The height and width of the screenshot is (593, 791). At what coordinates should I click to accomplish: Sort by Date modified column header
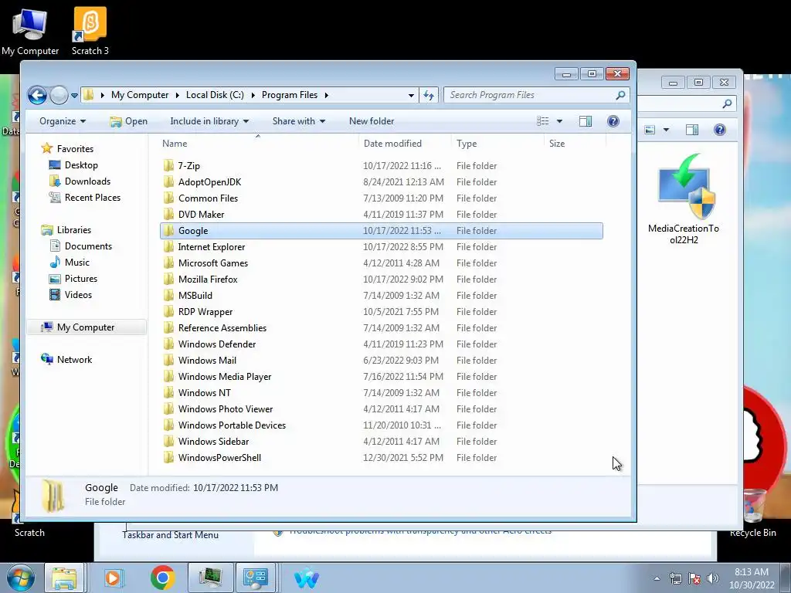click(x=392, y=143)
